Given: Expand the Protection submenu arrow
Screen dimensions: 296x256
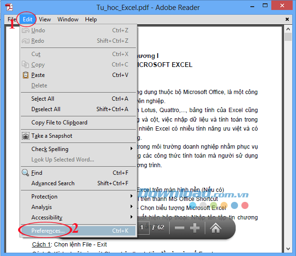Looking at the screenshot, I should [x=132, y=196].
